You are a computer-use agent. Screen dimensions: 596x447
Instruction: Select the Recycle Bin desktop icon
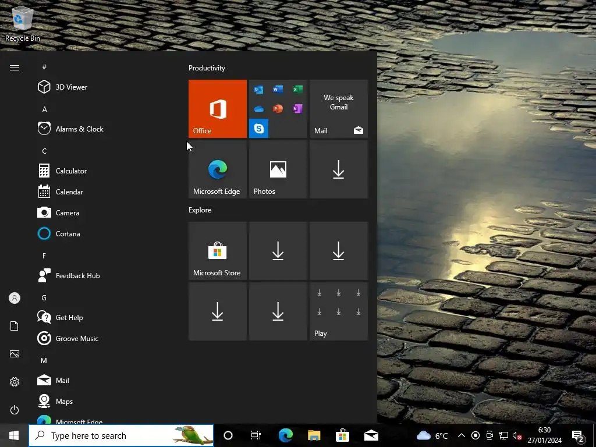pyautogui.click(x=23, y=24)
